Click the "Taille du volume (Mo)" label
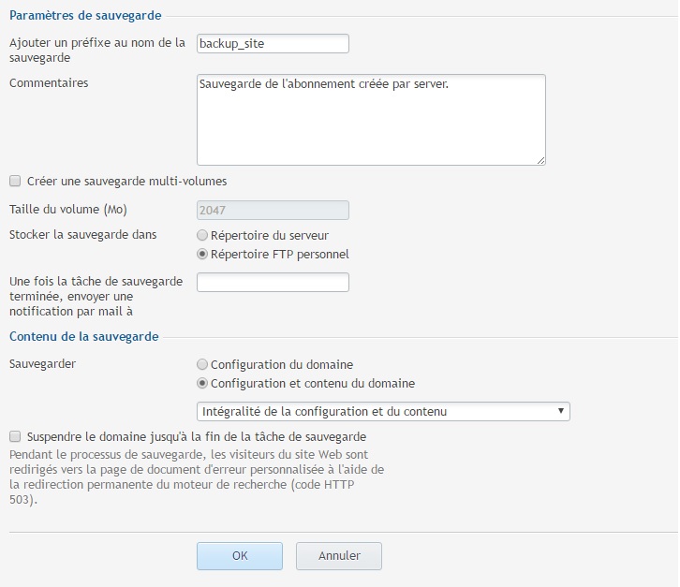The width and height of the screenshot is (680, 587). click(x=68, y=209)
